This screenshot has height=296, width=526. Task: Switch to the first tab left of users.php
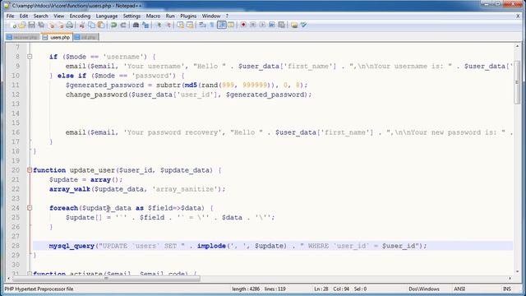pyautogui.click(x=22, y=37)
